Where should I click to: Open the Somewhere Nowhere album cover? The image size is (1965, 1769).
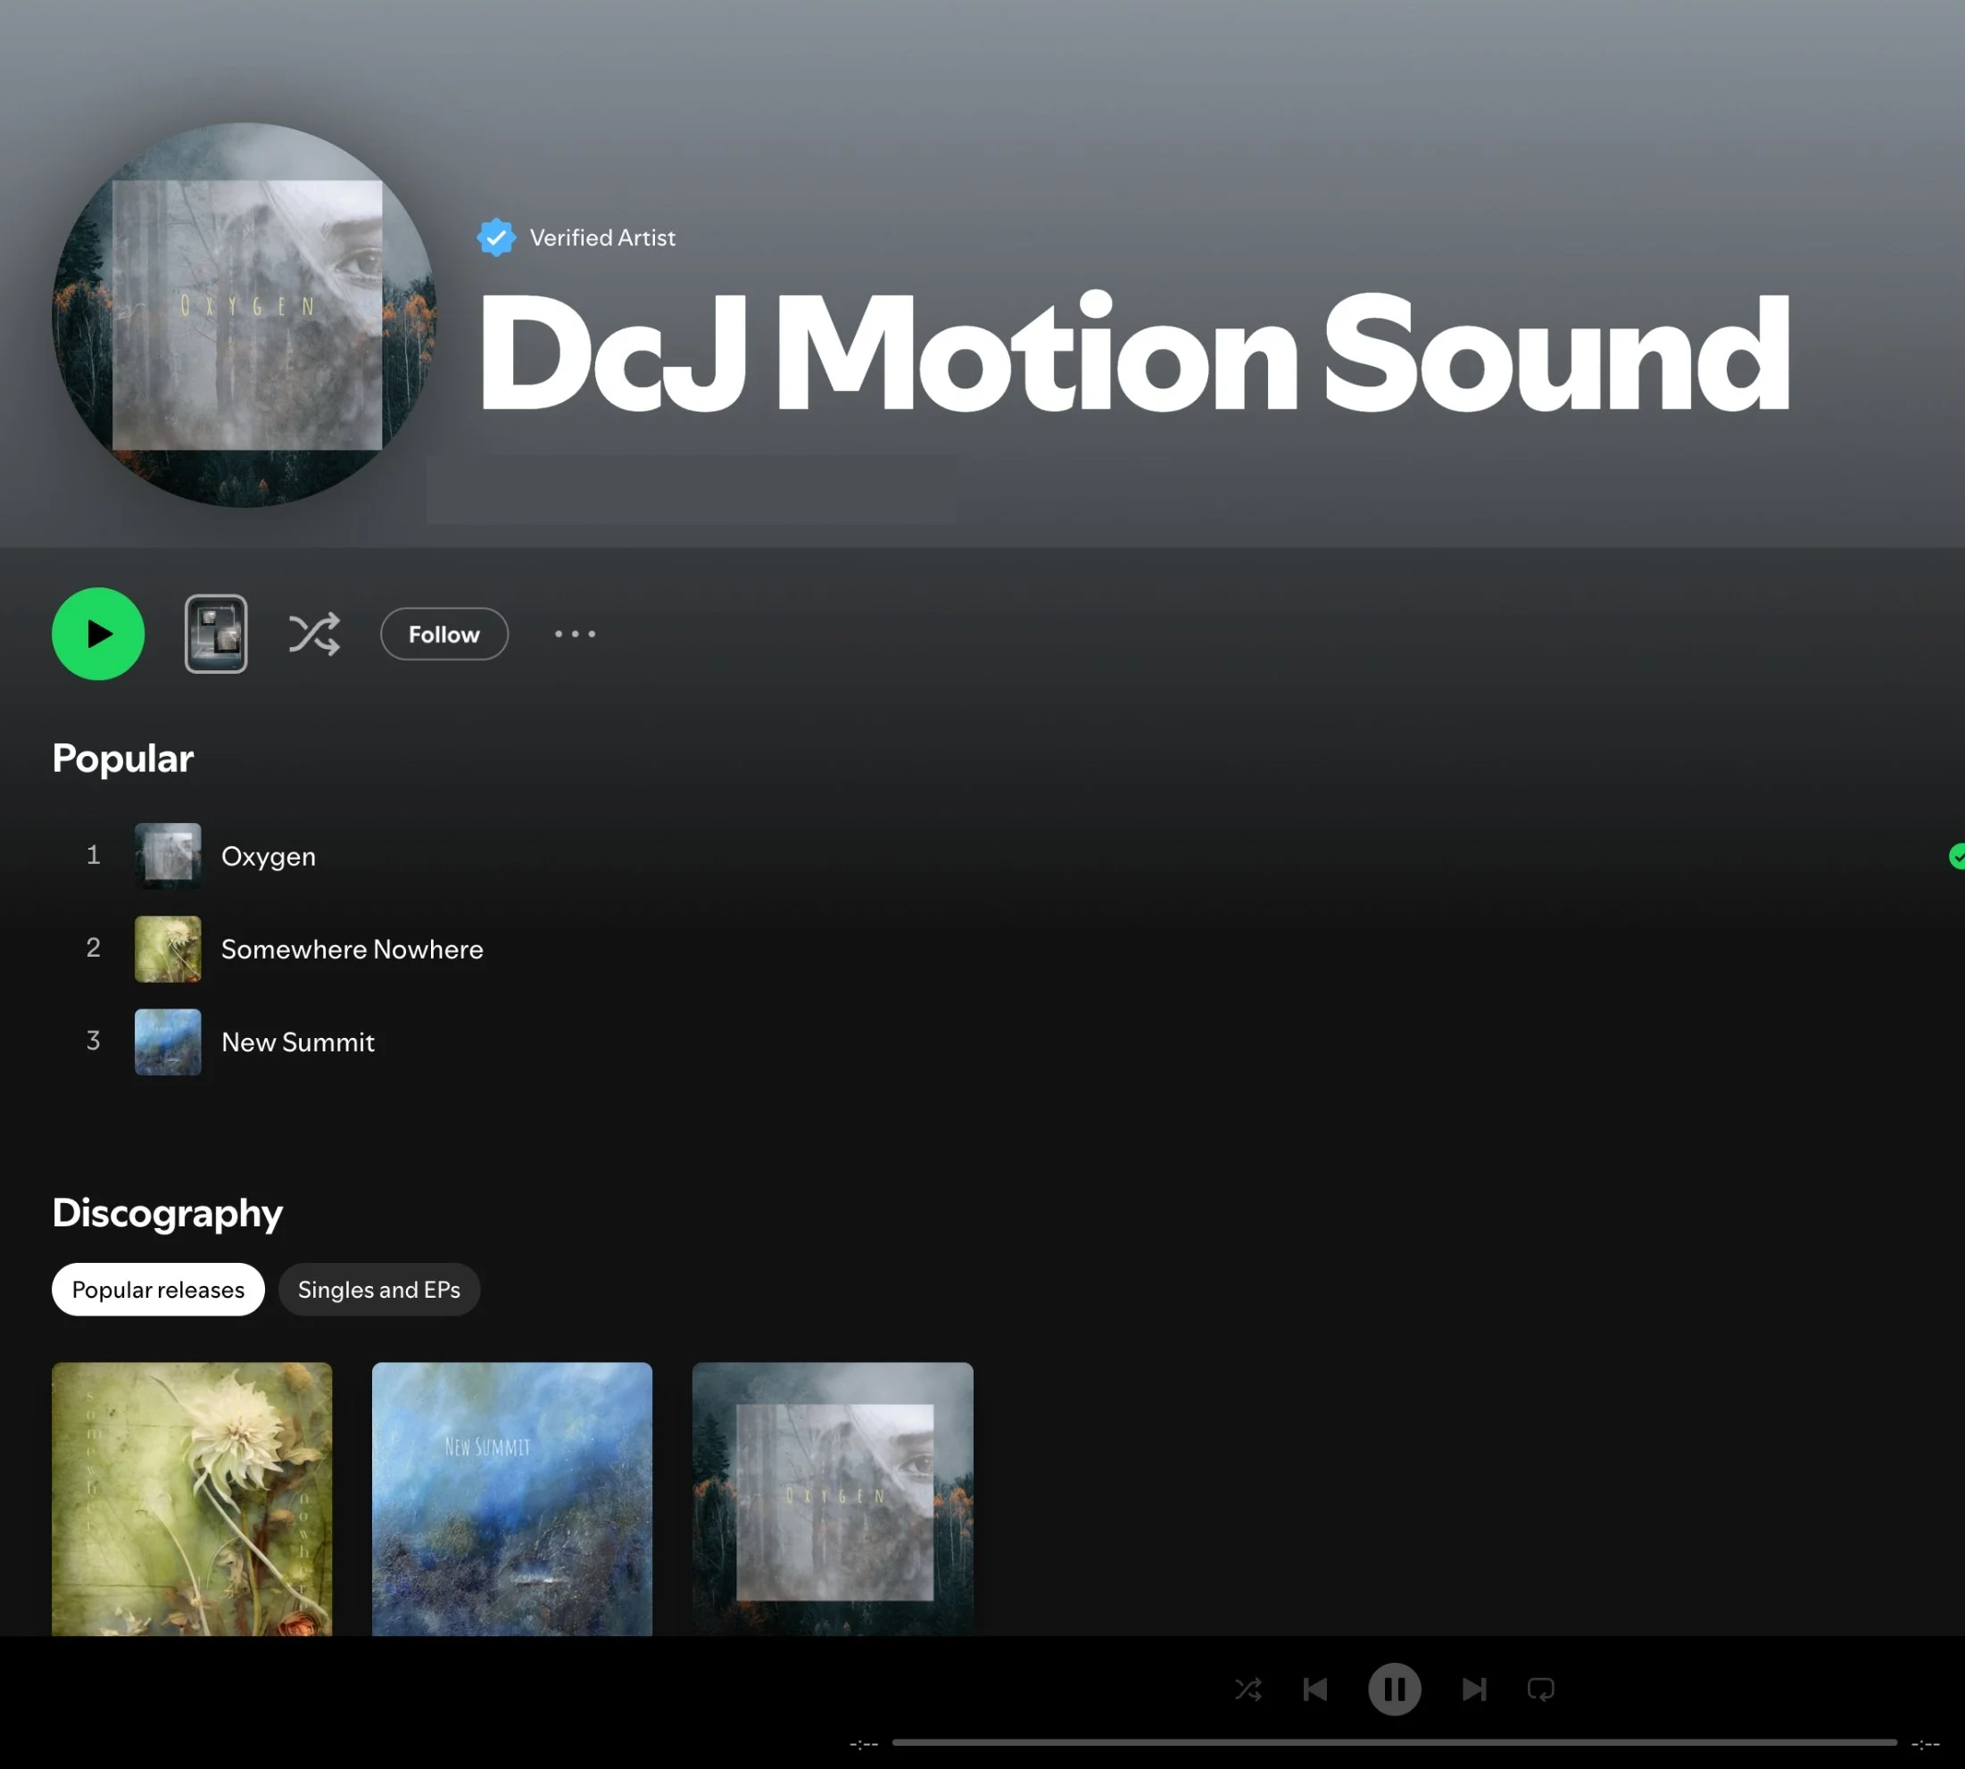(x=192, y=1498)
